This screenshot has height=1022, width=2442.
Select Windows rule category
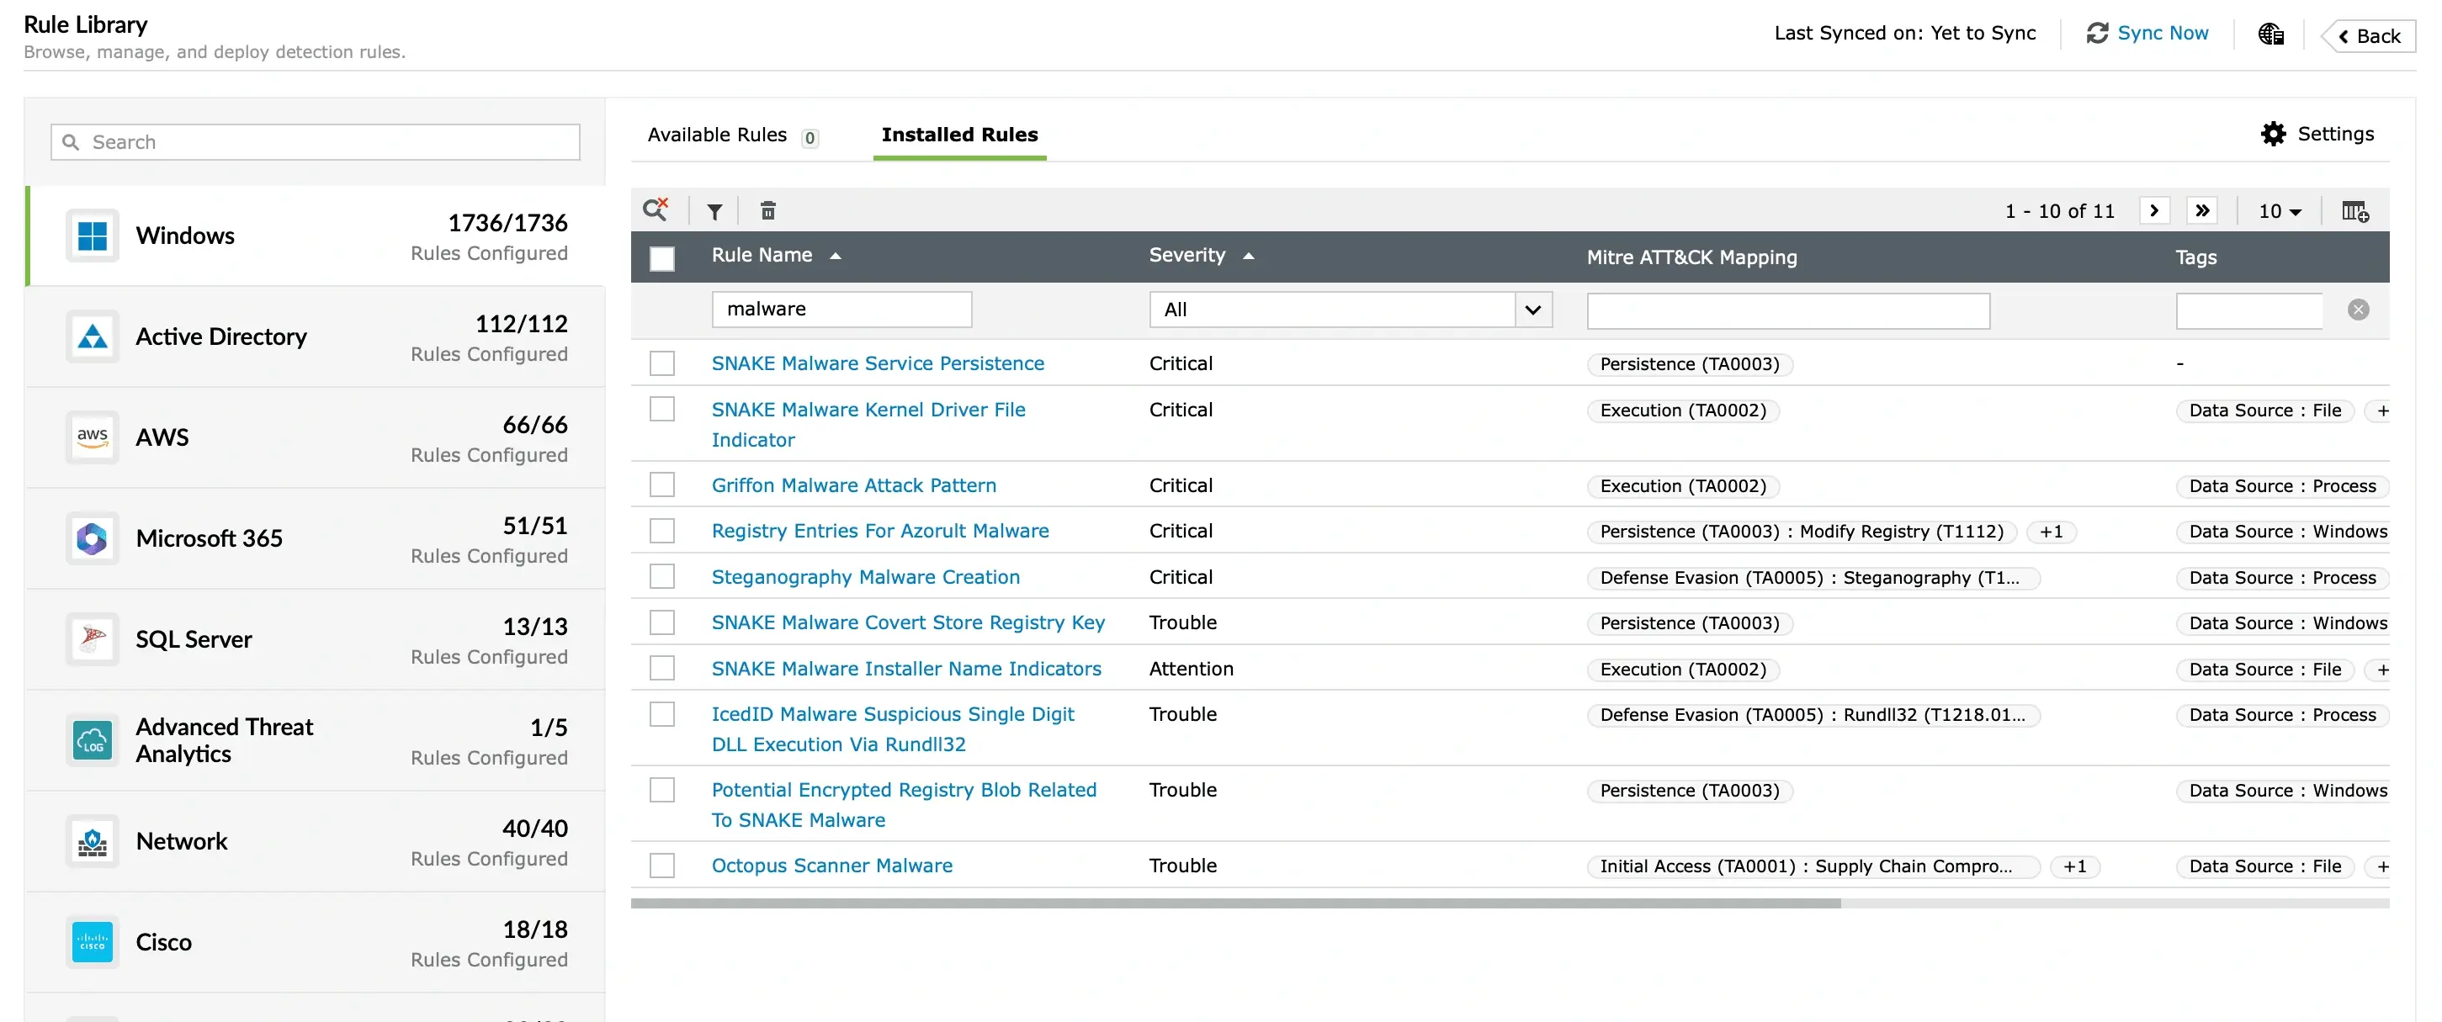click(316, 236)
